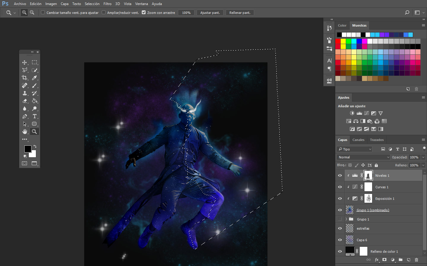This screenshot has height=266, width=427.
Task: Disable Zoom con arrastre checkbox
Action: pos(144,12)
